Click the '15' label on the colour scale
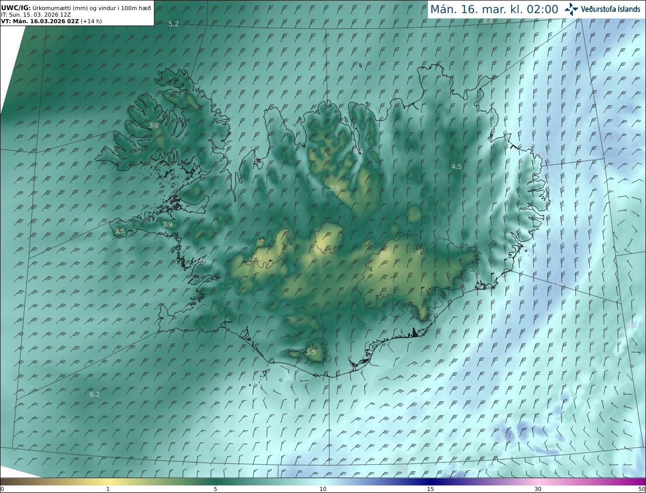Image resolution: width=646 pixels, height=493 pixels. 430,489
